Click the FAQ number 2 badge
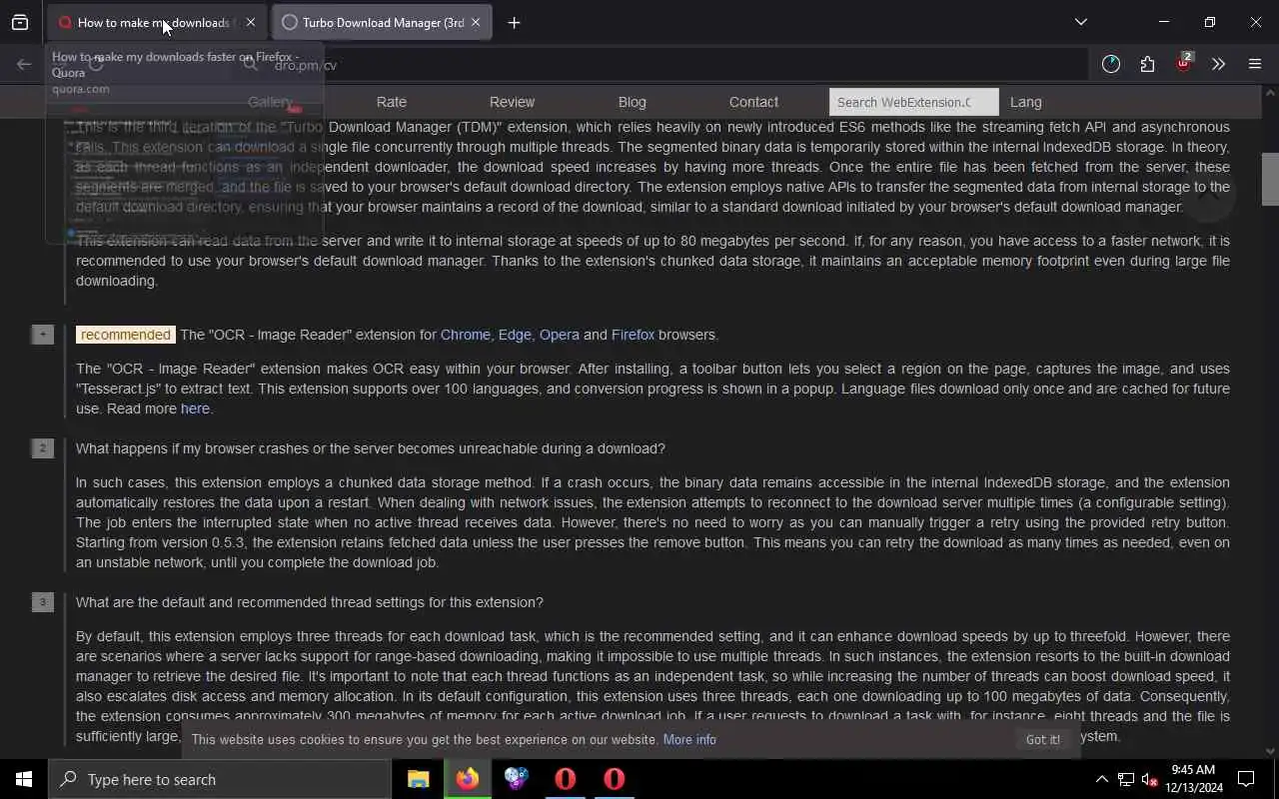Screen dimensions: 1279x799 42,448
